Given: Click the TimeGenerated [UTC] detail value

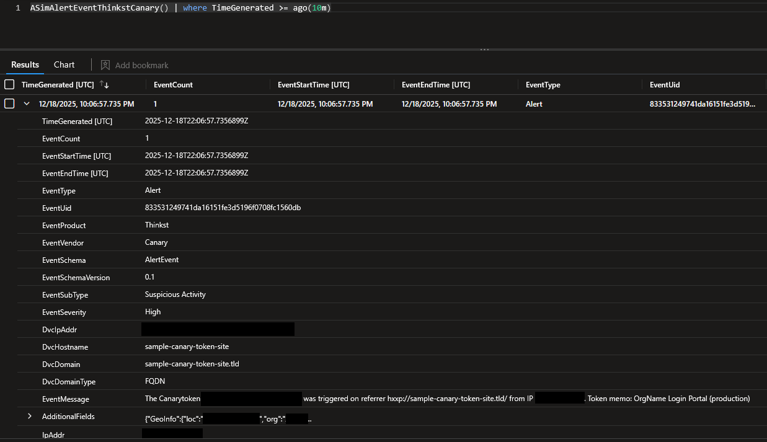Looking at the screenshot, I should (x=197, y=121).
